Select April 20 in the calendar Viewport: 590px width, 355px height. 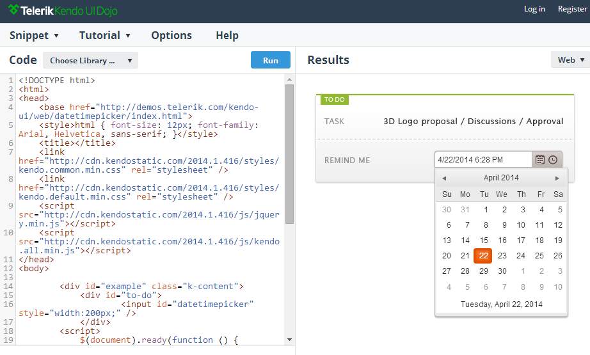pyautogui.click(x=447, y=256)
